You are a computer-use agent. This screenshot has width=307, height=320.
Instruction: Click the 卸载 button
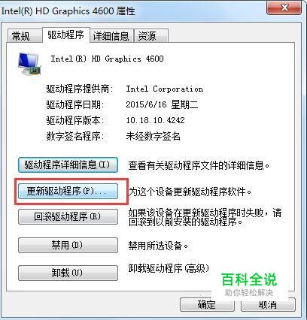coord(68,273)
